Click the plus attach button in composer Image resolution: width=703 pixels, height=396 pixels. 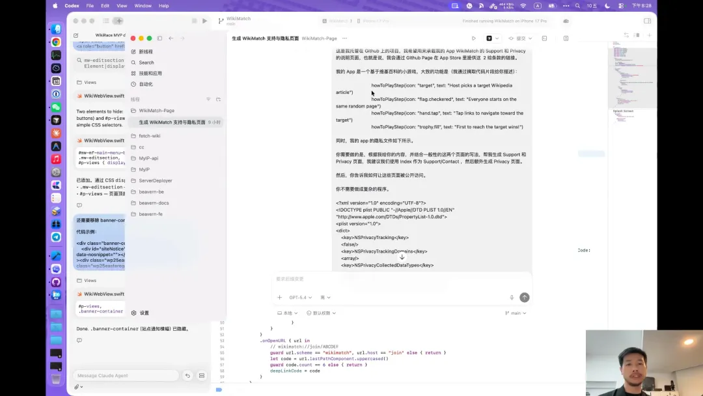click(279, 298)
